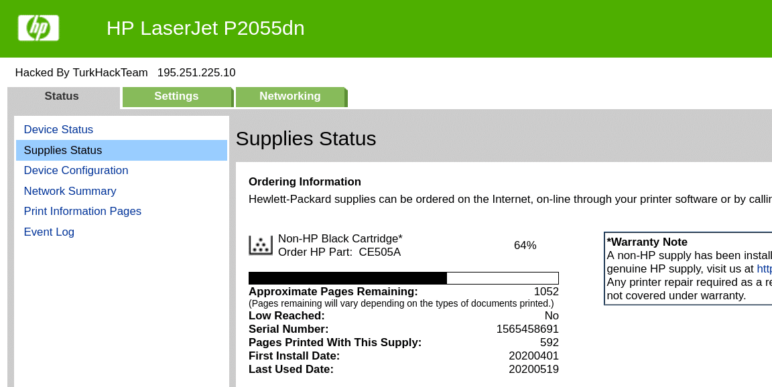Switch to the Status tab
The height and width of the screenshot is (387, 772).
pyautogui.click(x=62, y=96)
